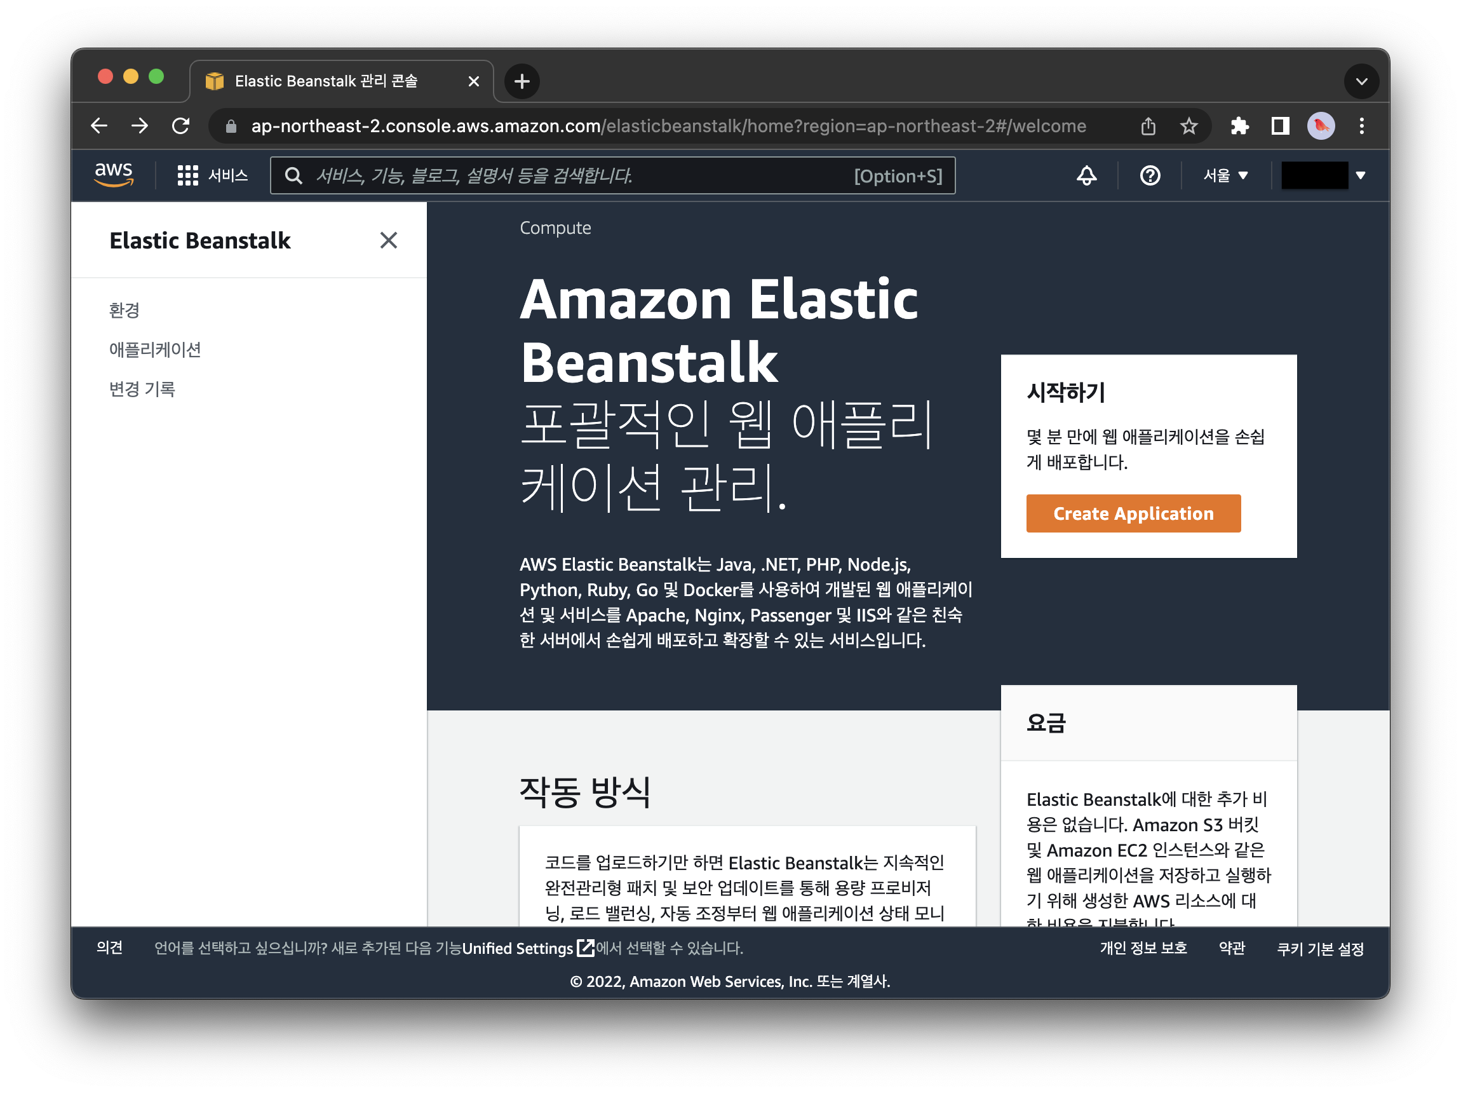This screenshot has height=1093, width=1461.
Task: Open 환경 in the sidebar
Action: pyautogui.click(x=124, y=310)
